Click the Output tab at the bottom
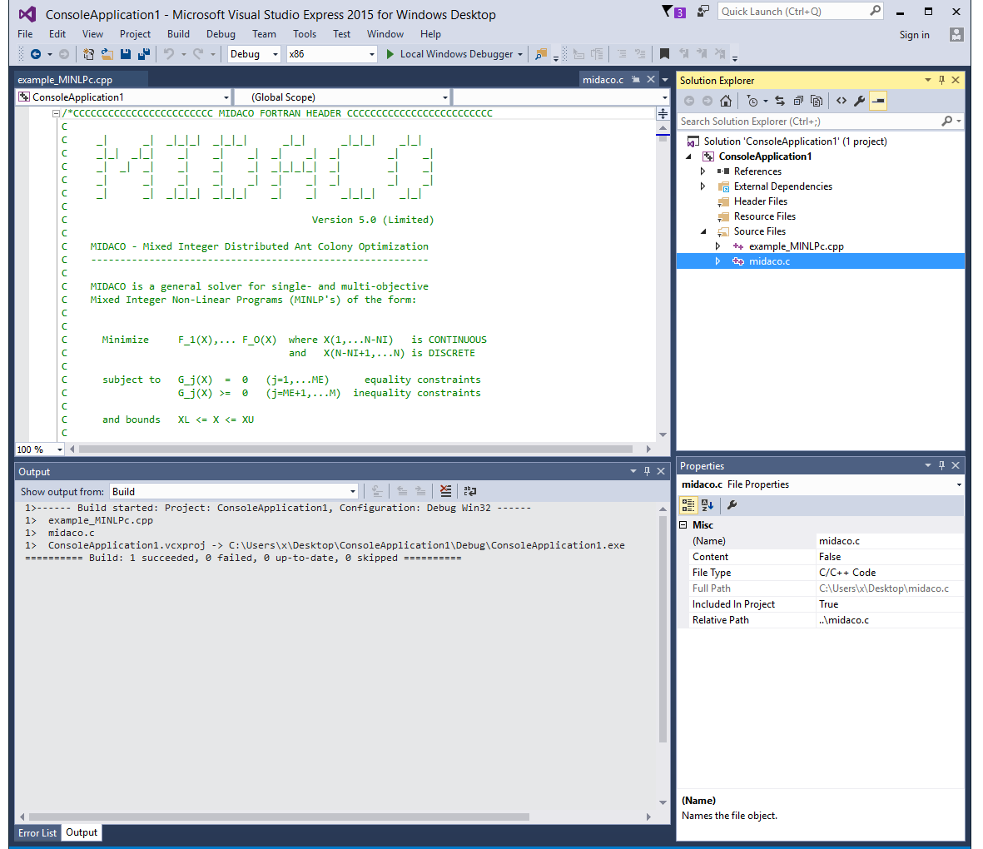Screen dimensions: 983x849 coord(82,832)
